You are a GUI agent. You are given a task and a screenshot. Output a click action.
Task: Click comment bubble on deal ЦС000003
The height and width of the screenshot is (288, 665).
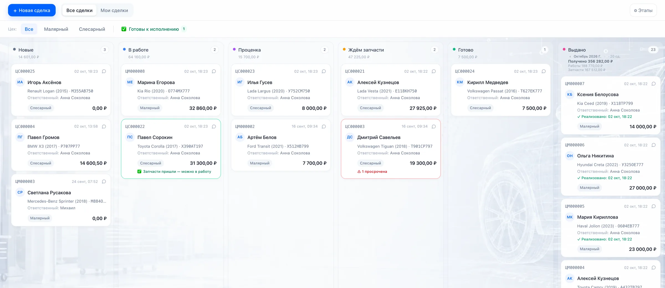434,127
